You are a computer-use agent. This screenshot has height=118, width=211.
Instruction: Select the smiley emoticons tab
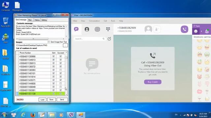tap(196, 31)
